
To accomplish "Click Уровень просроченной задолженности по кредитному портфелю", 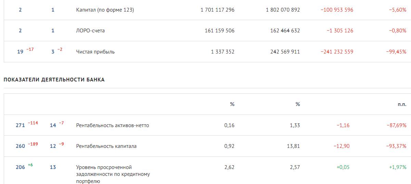I will [113, 174].
